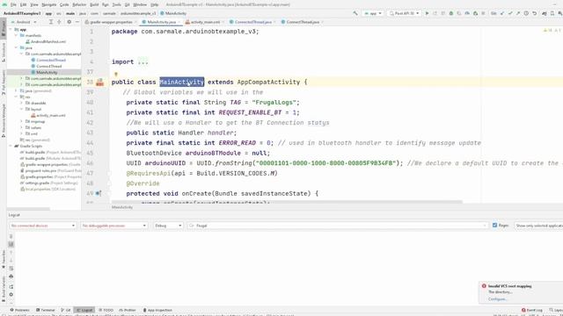Screen dimensions: 563x316
Task: Switch to activity_main.xml editor tab
Action: coord(205,22)
